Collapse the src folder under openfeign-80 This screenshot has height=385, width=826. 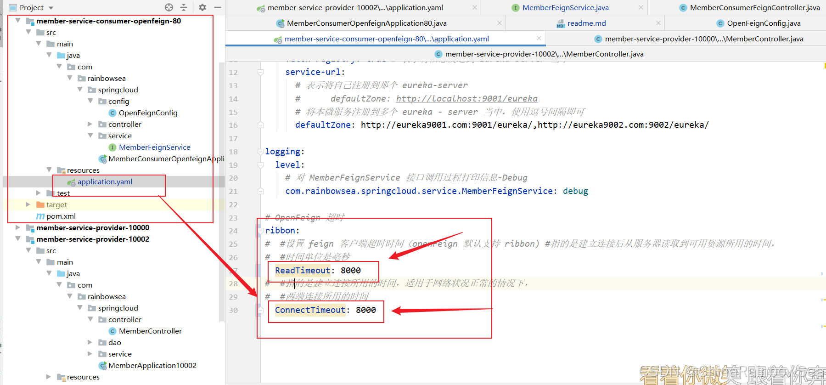(28, 32)
